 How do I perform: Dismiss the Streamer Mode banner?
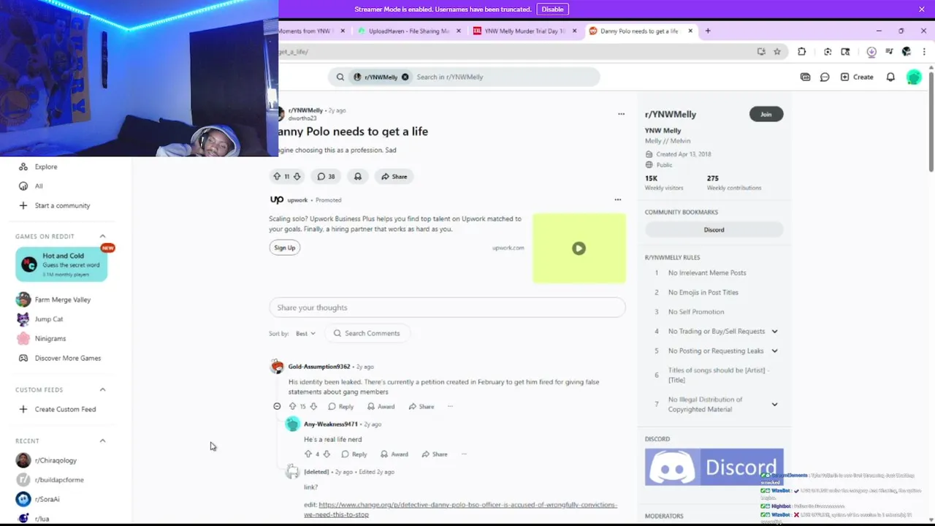click(922, 9)
